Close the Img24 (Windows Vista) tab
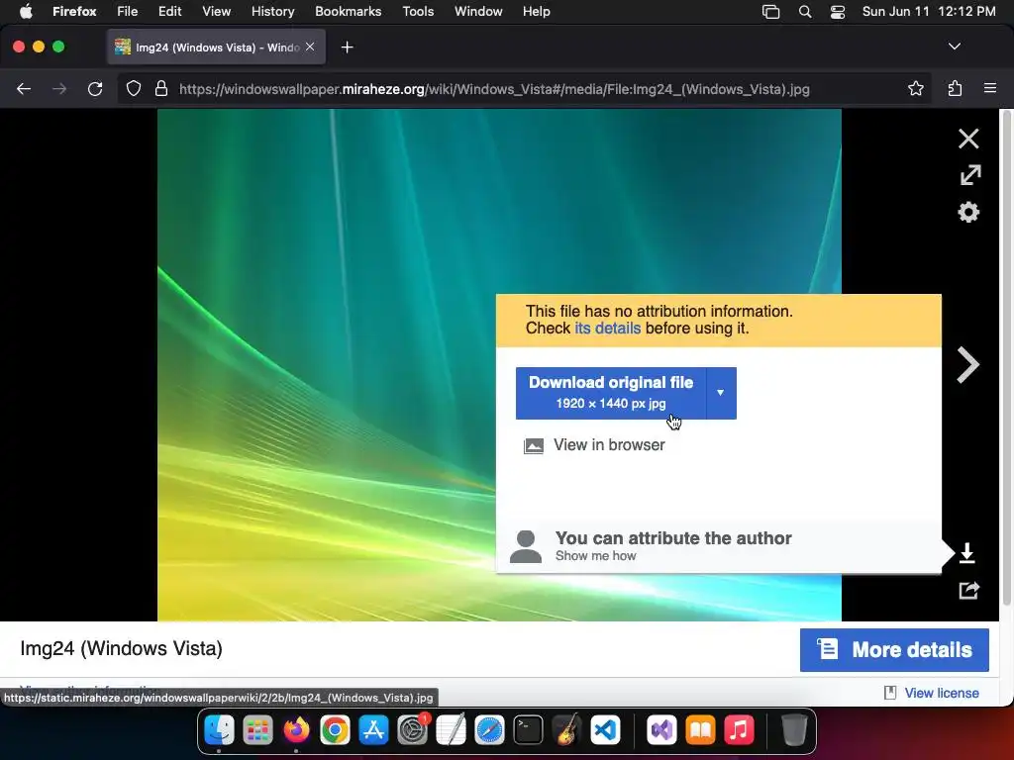This screenshot has height=760, width=1014. tap(310, 47)
